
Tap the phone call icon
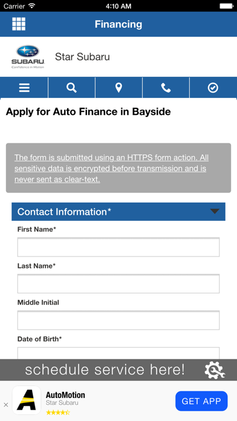click(166, 88)
